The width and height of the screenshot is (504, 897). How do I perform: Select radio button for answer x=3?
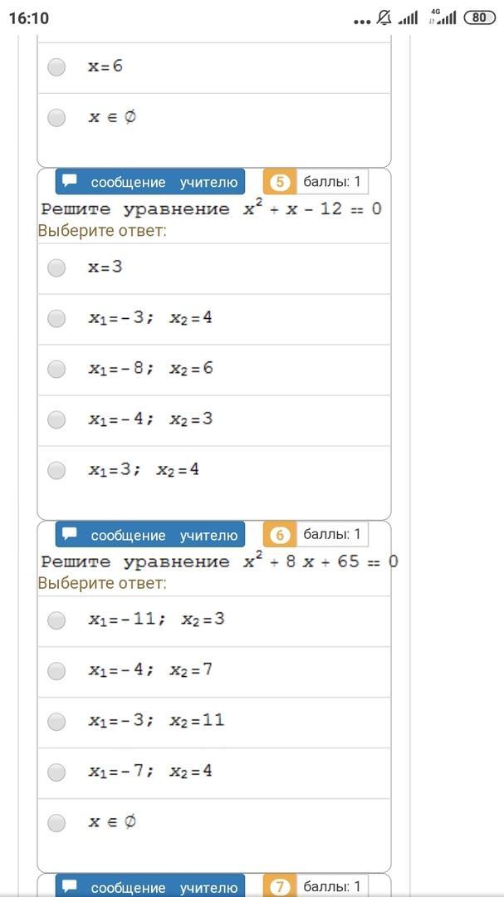56,267
